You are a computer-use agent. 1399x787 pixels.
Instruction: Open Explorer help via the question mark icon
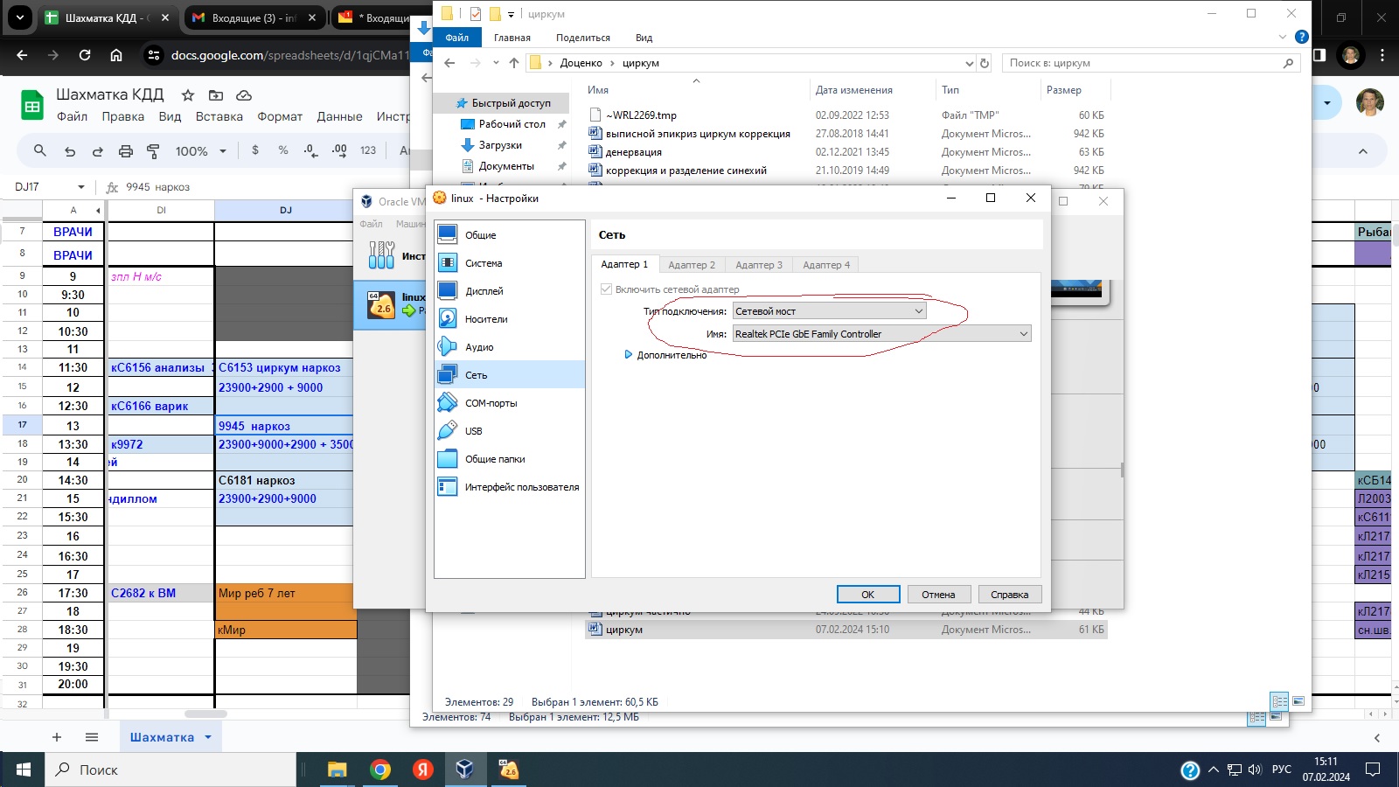click(x=1301, y=37)
